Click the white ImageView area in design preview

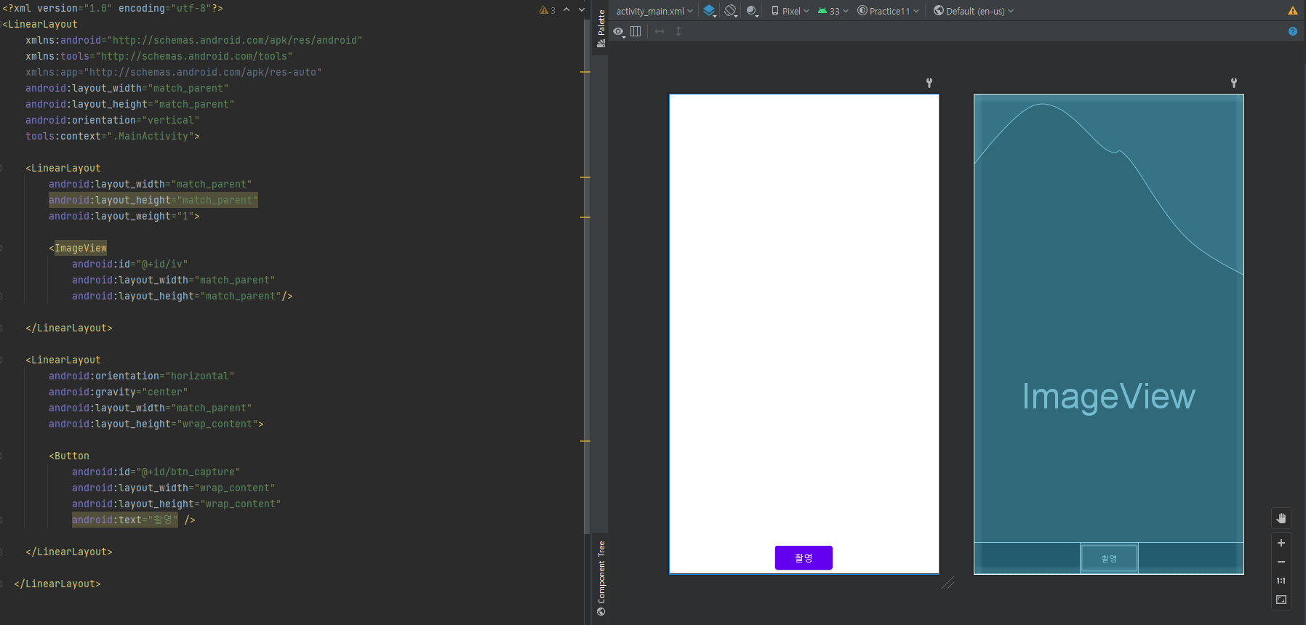804,318
